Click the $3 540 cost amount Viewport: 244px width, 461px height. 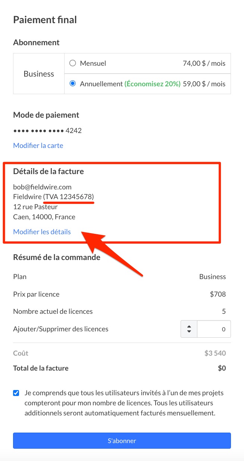(x=215, y=353)
